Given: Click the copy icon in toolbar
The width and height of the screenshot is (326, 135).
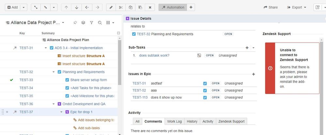Looking at the screenshot, I should click(x=131, y=7).
